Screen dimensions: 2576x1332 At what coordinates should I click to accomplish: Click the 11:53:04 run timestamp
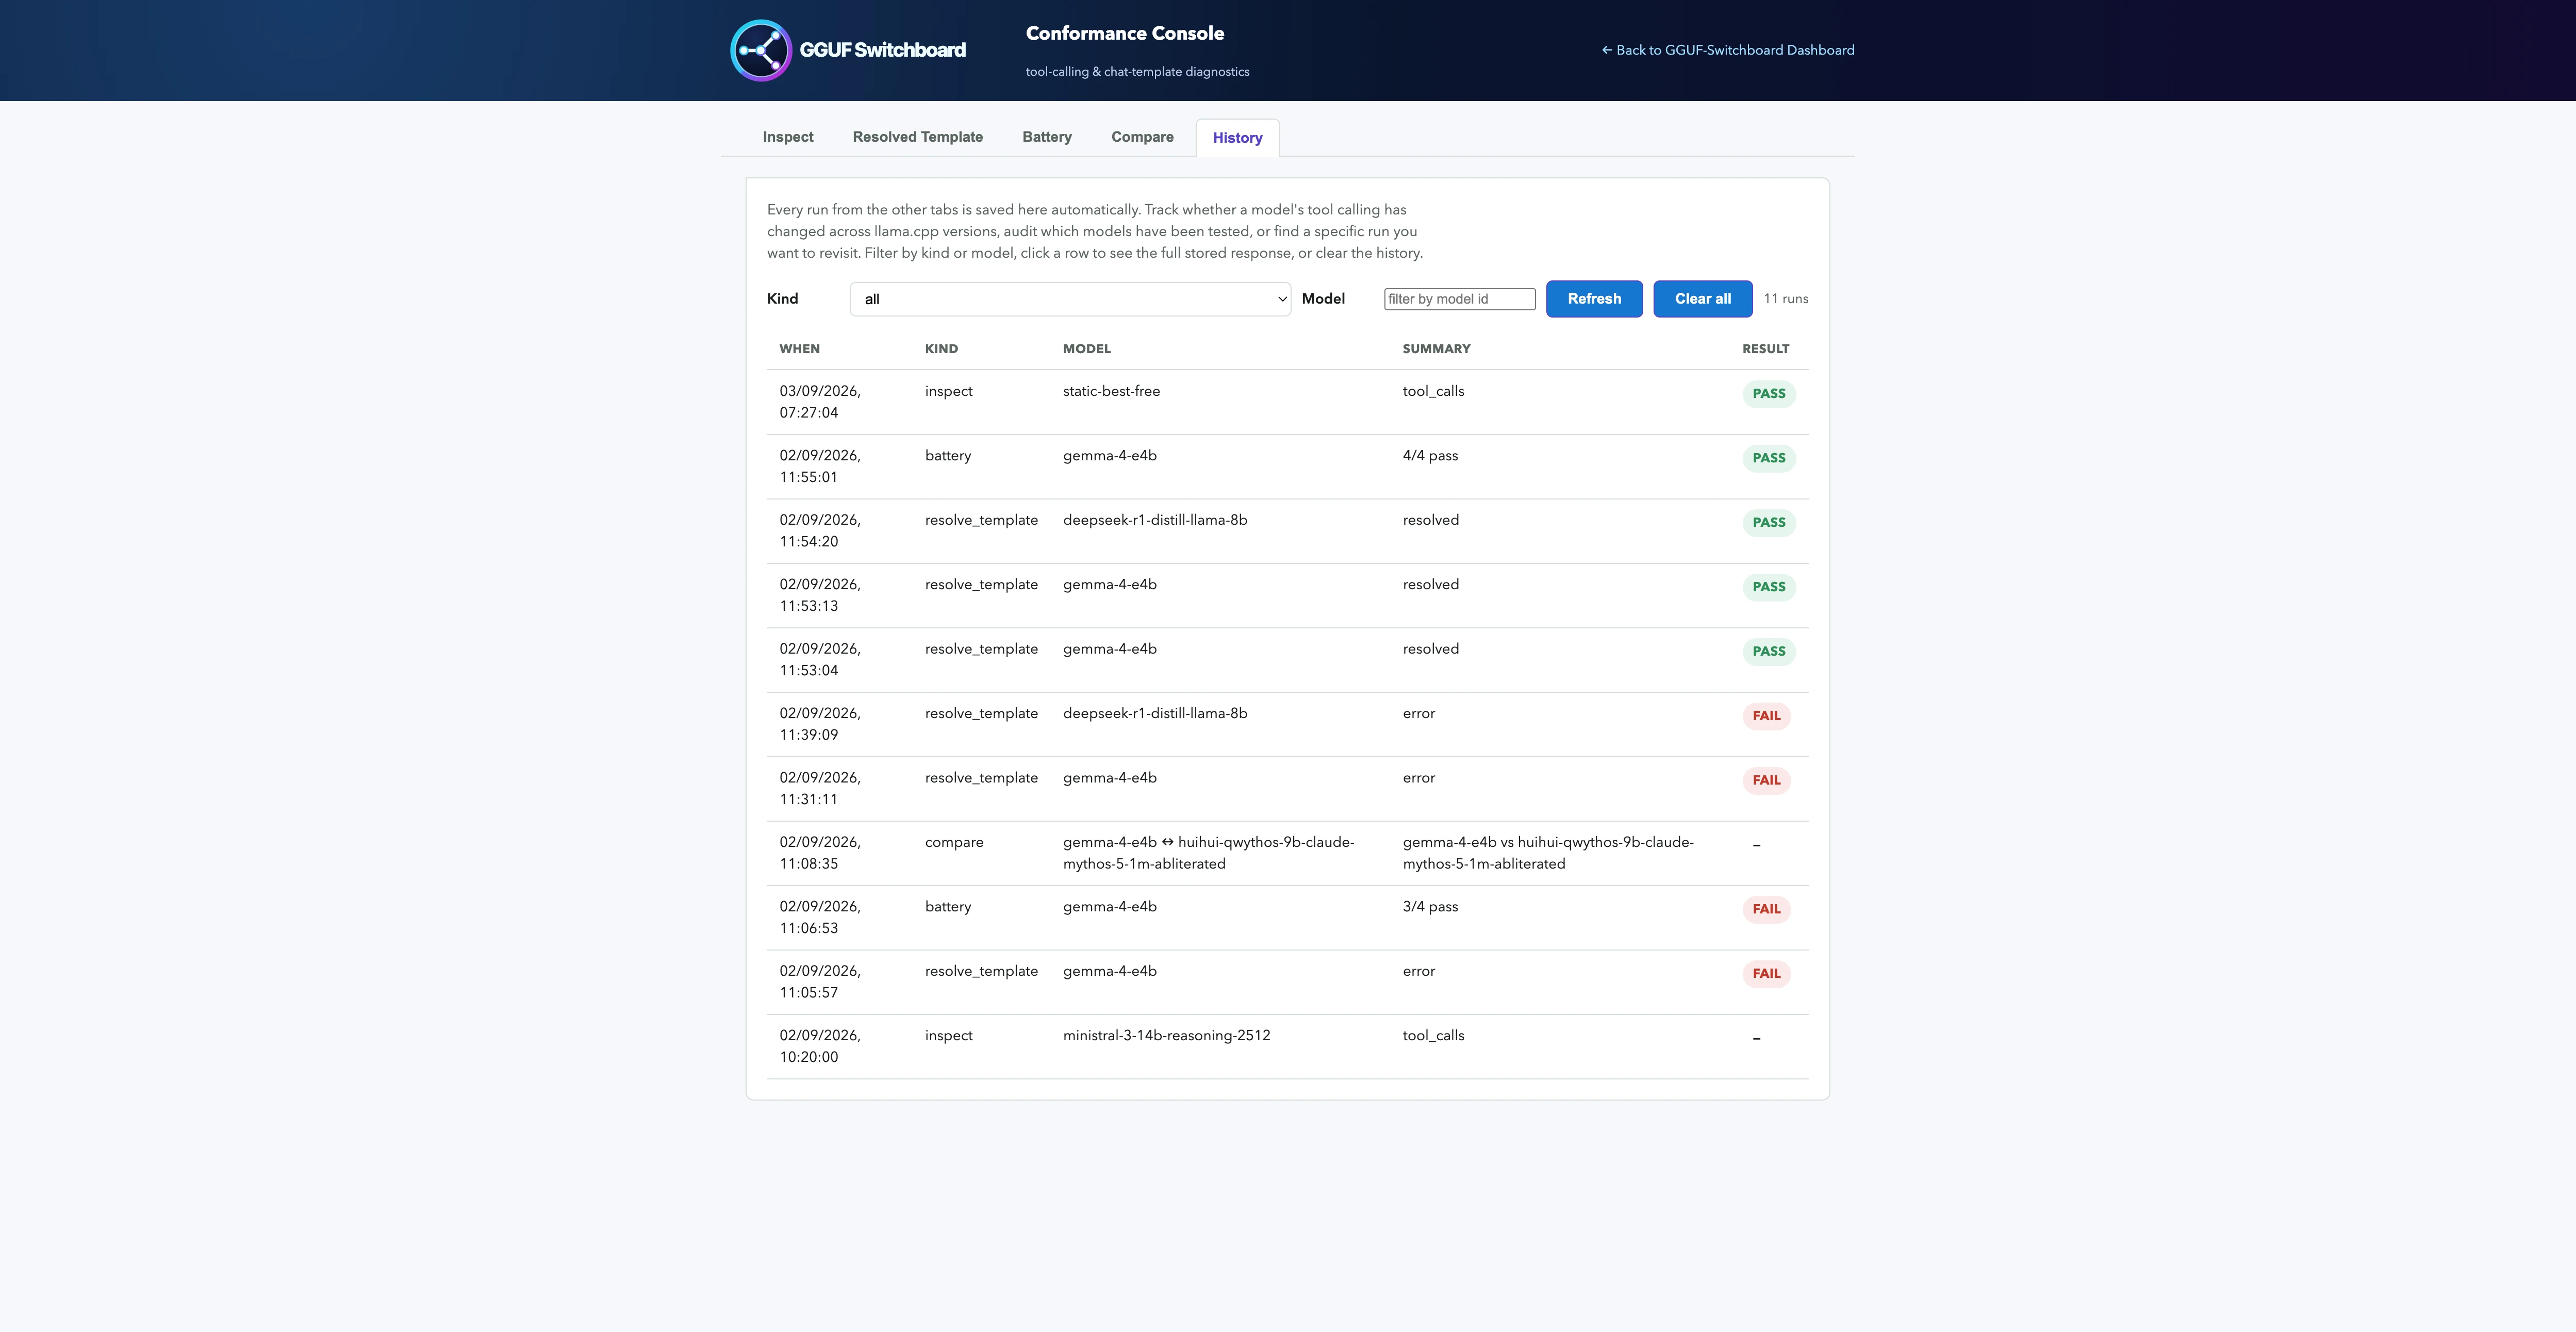point(820,660)
